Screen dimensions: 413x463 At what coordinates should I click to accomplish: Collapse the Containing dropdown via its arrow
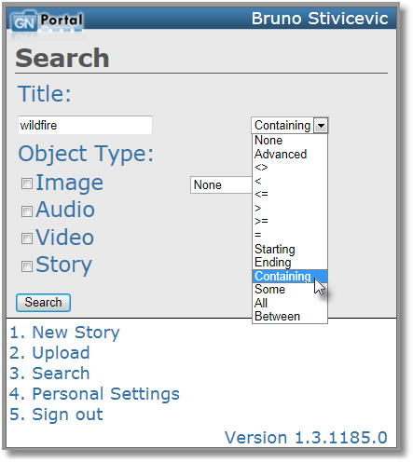click(x=321, y=126)
